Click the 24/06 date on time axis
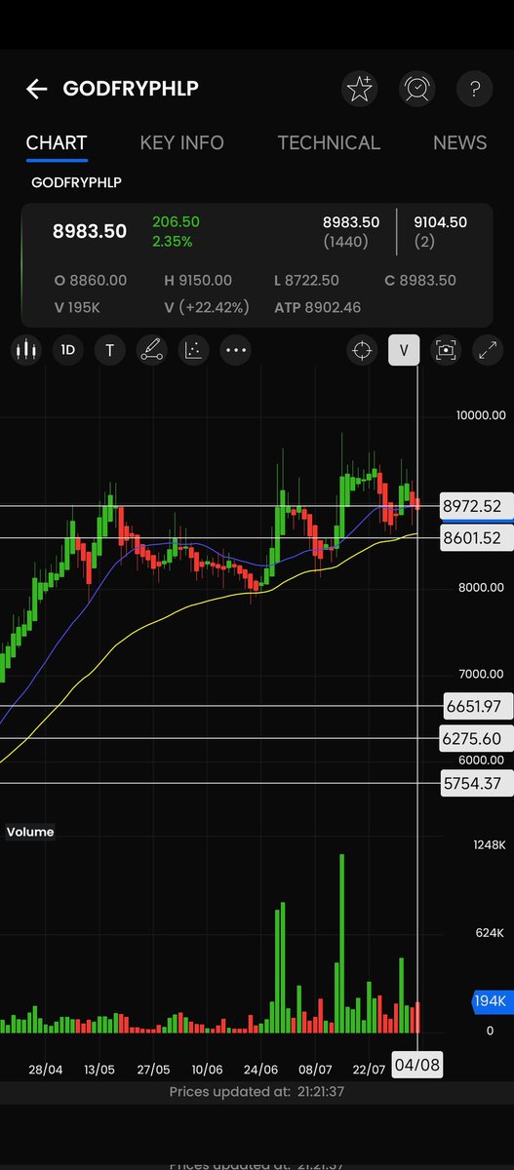Viewport: 514px width, 1170px height. (260, 1070)
